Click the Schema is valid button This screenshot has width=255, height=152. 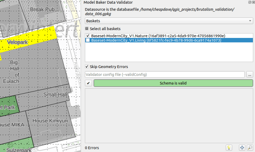point(173,83)
